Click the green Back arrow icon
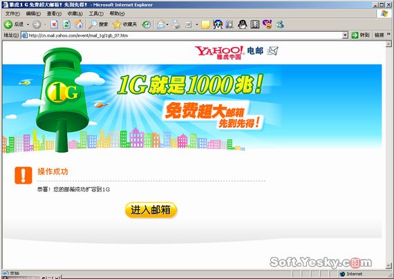394x279 pixels. point(8,24)
